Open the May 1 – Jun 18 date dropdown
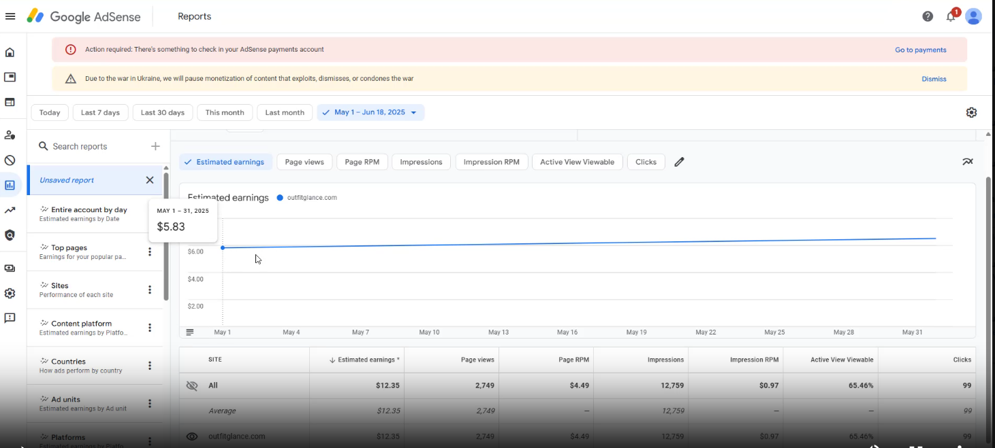The image size is (995, 448). pos(370,113)
